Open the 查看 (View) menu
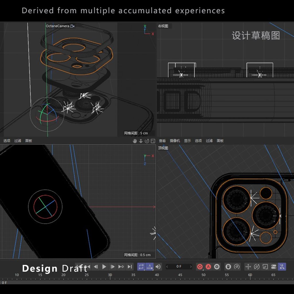The image size is (294, 294). [162, 141]
